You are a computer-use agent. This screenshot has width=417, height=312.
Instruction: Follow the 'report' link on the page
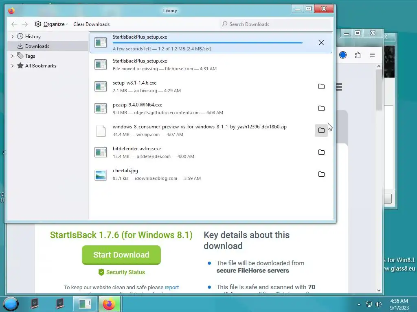(x=171, y=287)
